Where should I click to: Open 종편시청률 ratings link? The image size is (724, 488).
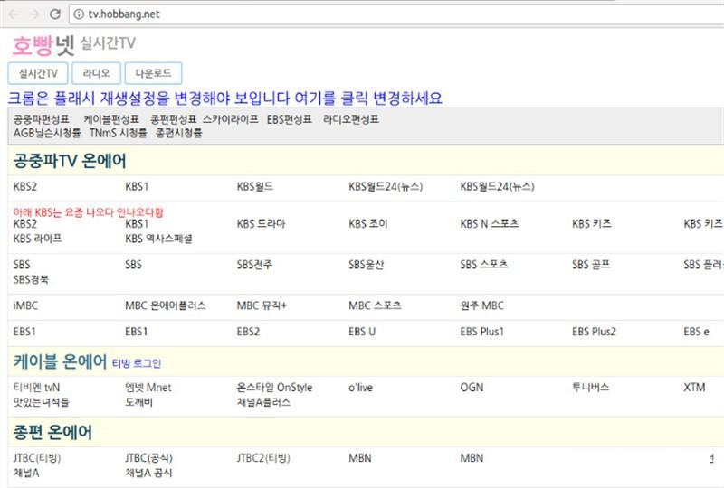point(179,133)
